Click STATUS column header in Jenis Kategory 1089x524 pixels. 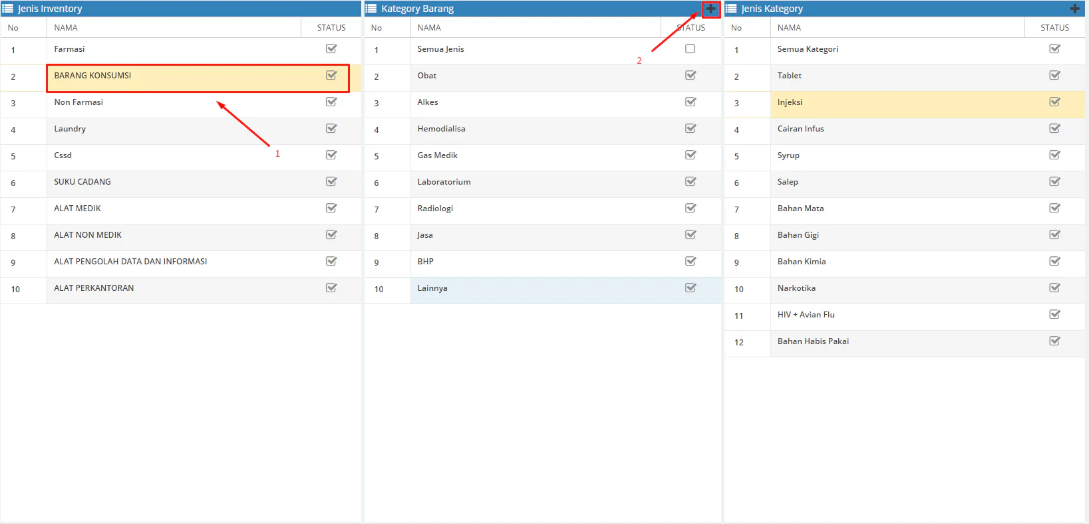(x=1054, y=28)
